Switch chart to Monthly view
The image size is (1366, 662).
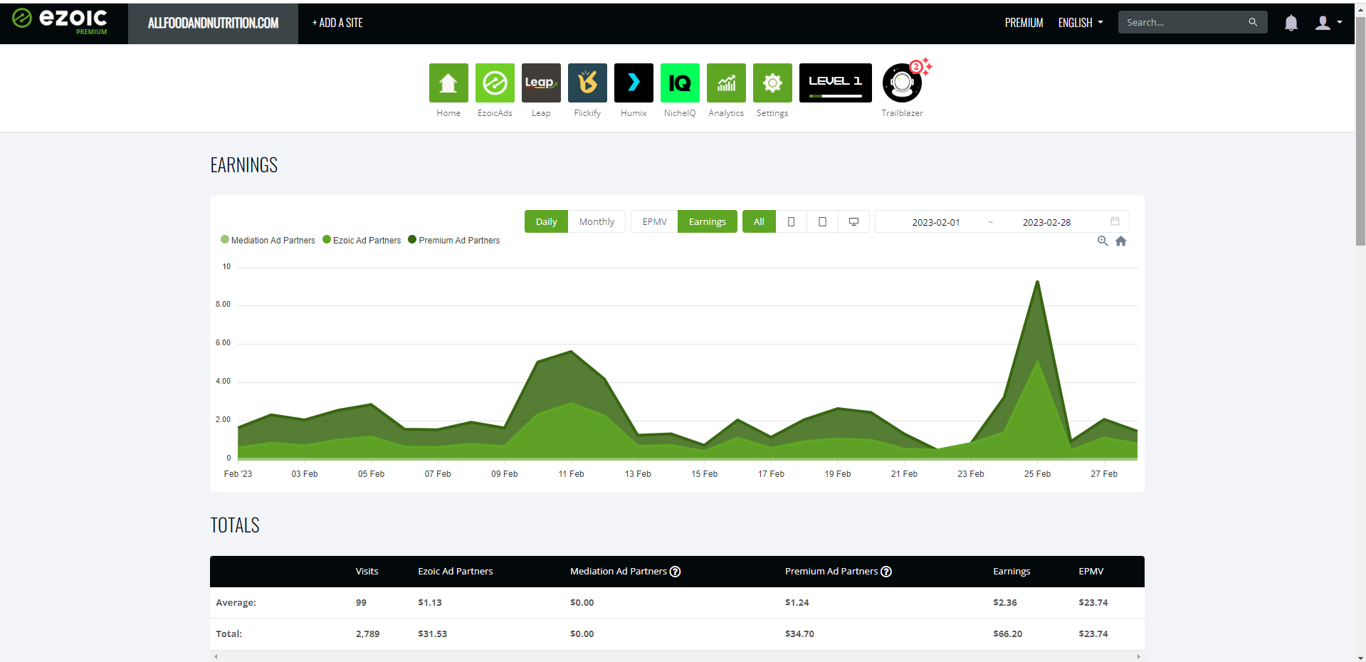coord(597,221)
